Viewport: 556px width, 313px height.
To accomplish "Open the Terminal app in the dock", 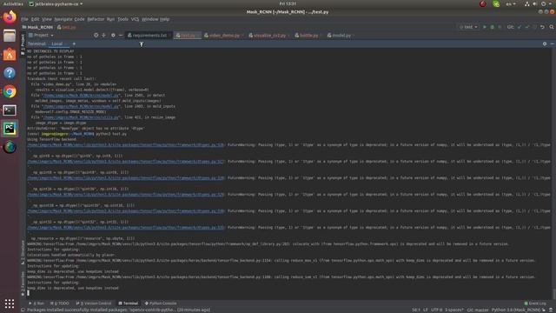I will click(10, 110).
